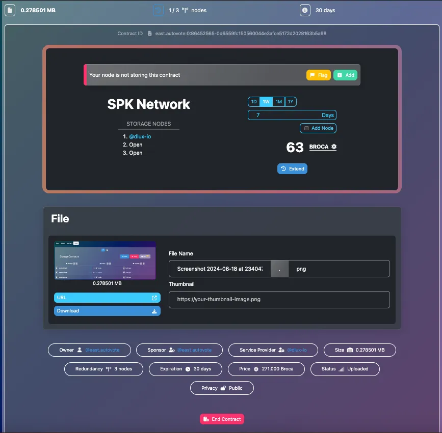Click the info icon beside 30 days
Viewport: 442px width, 433px height.
click(305, 10)
